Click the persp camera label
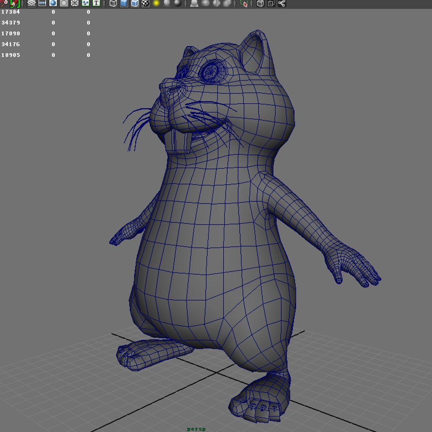Image resolution: width=432 pixels, height=432 pixels. (196, 429)
